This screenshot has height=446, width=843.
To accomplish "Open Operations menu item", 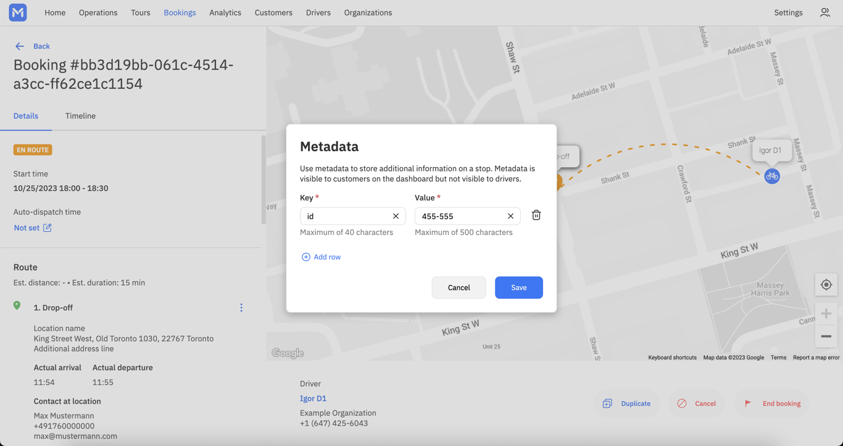I will click(98, 12).
